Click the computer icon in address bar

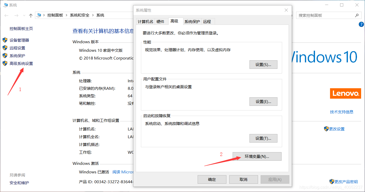(x=39, y=15)
